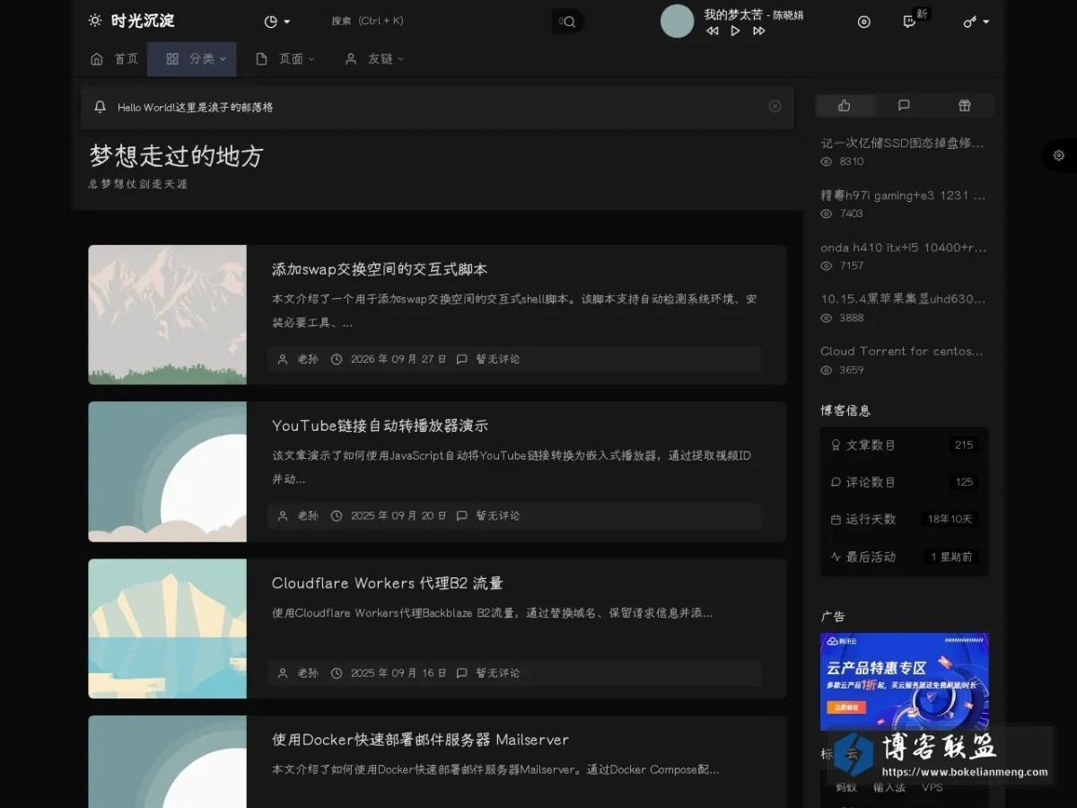
Task: Click the sunrise thumbnail of Cloudflare article
Action: (167, 628)
